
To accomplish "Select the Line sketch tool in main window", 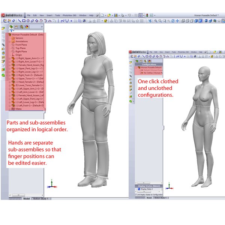I will point(19,21).
